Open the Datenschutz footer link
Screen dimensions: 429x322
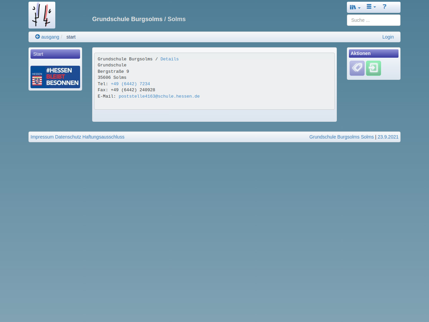point(68,137)
